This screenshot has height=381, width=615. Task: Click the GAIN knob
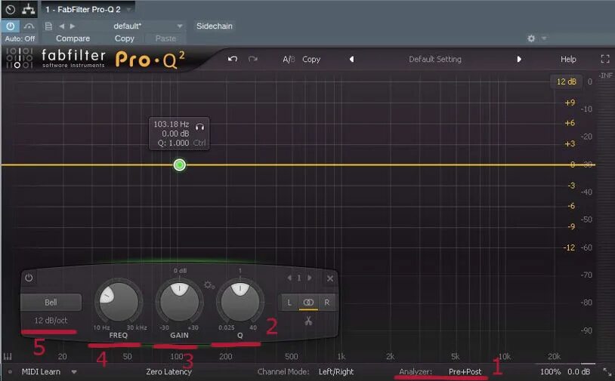coord(179,302)
